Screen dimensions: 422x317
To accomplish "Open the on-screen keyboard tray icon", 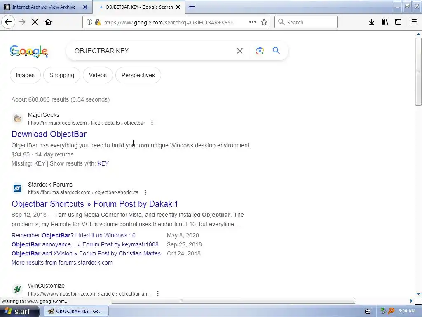I will point(368,311).
